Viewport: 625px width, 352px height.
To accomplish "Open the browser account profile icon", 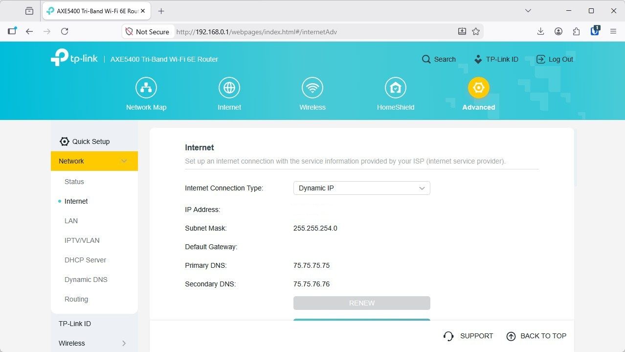I will click(558, 31).
